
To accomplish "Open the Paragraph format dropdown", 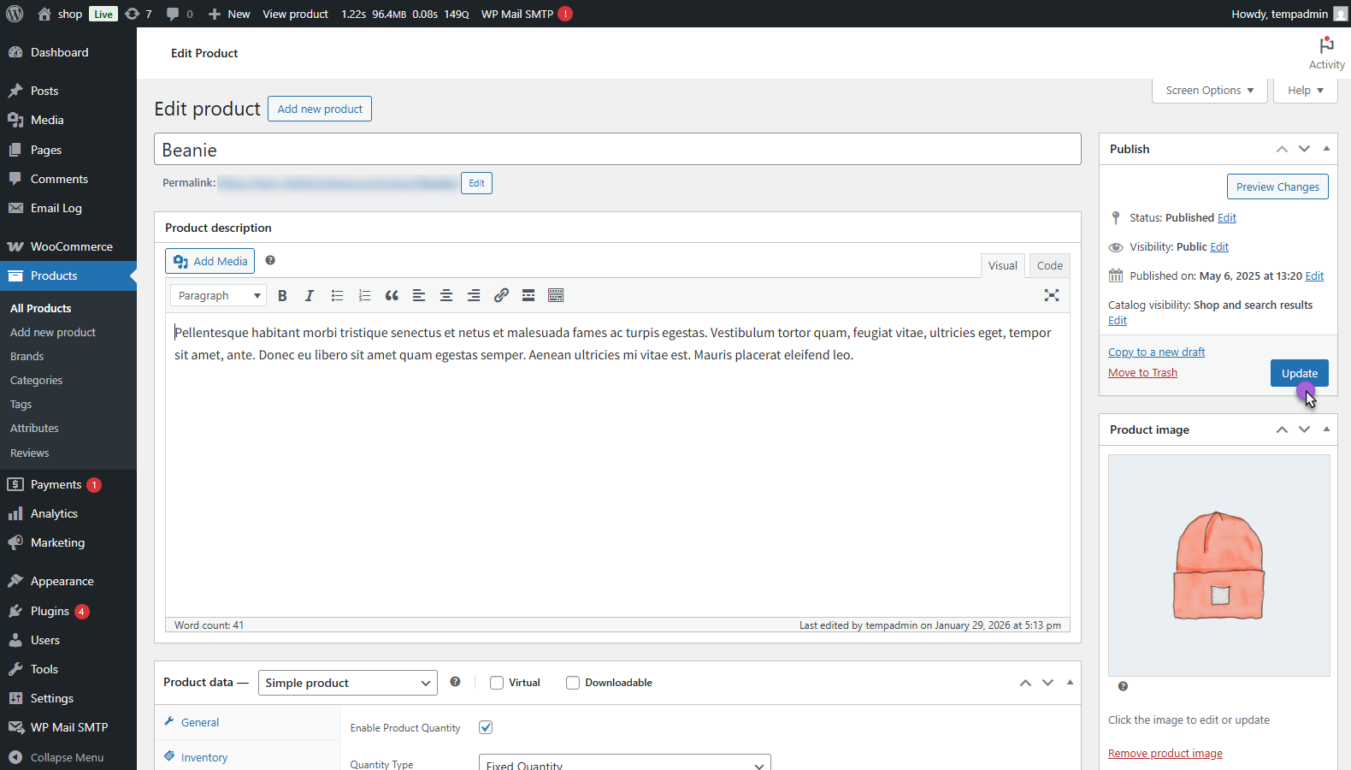I will point(219,295).
